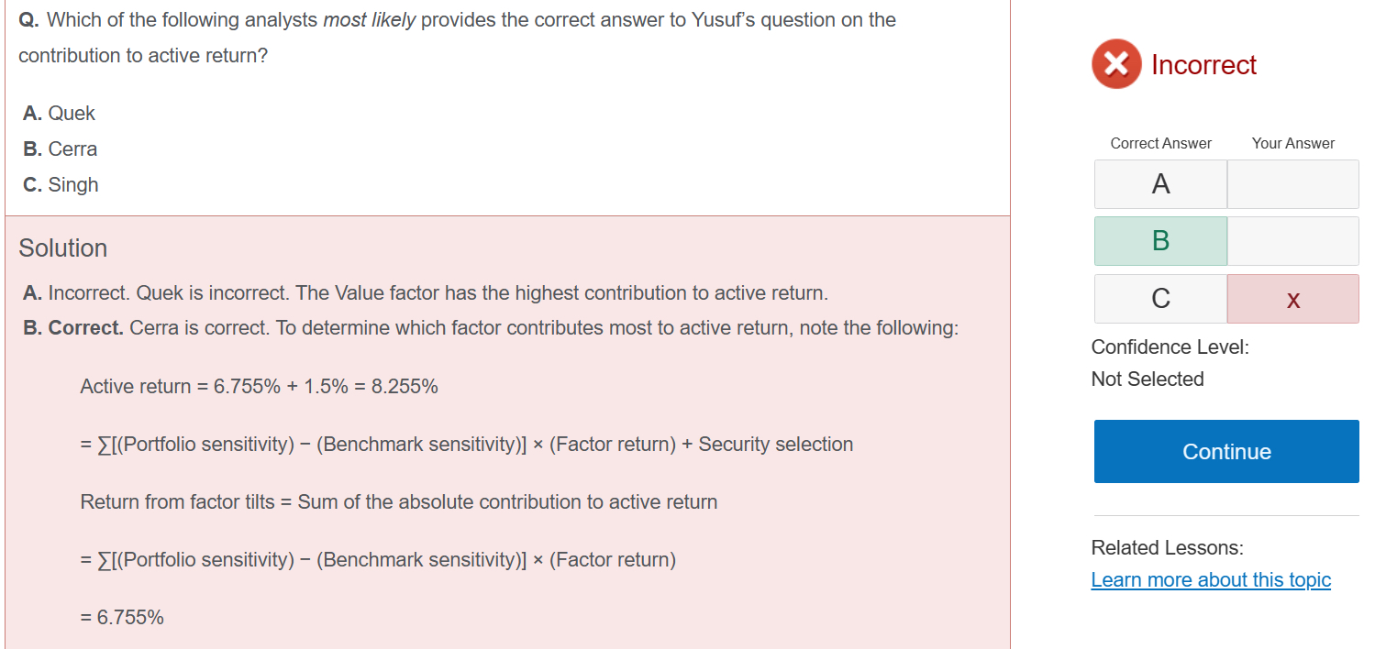Click the empty Your Answer cell in row B
Viewport: 1375px width, 649px height.
(1292, 241)
